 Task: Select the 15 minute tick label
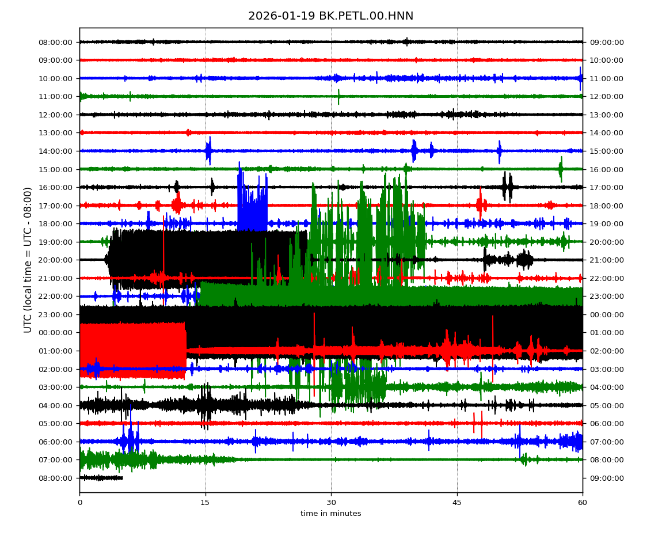[205, 503]
